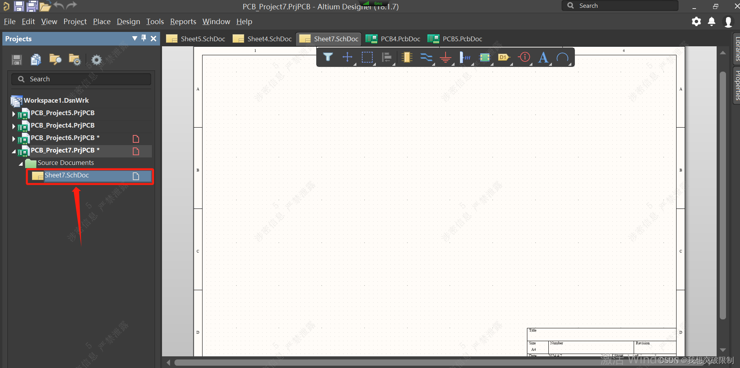Open the Design menu
Screen dimensions: 740x368
[129, 21]
